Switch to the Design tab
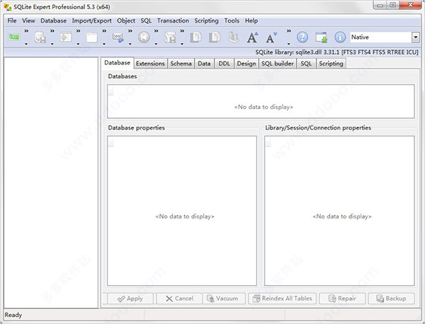The image size is (425, 324). pos(246,64)
